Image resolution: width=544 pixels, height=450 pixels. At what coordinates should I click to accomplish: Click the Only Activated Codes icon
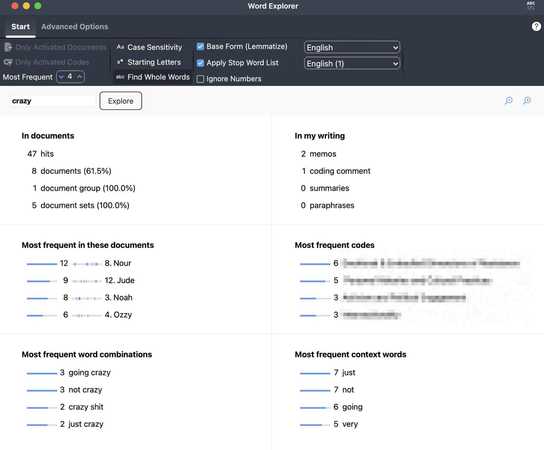click(x=8, y=62)
